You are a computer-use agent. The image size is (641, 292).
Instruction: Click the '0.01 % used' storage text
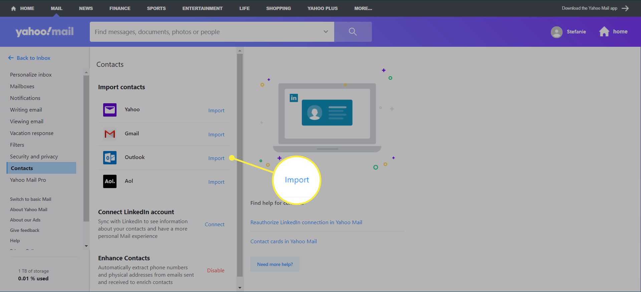[x=33, y=279]
